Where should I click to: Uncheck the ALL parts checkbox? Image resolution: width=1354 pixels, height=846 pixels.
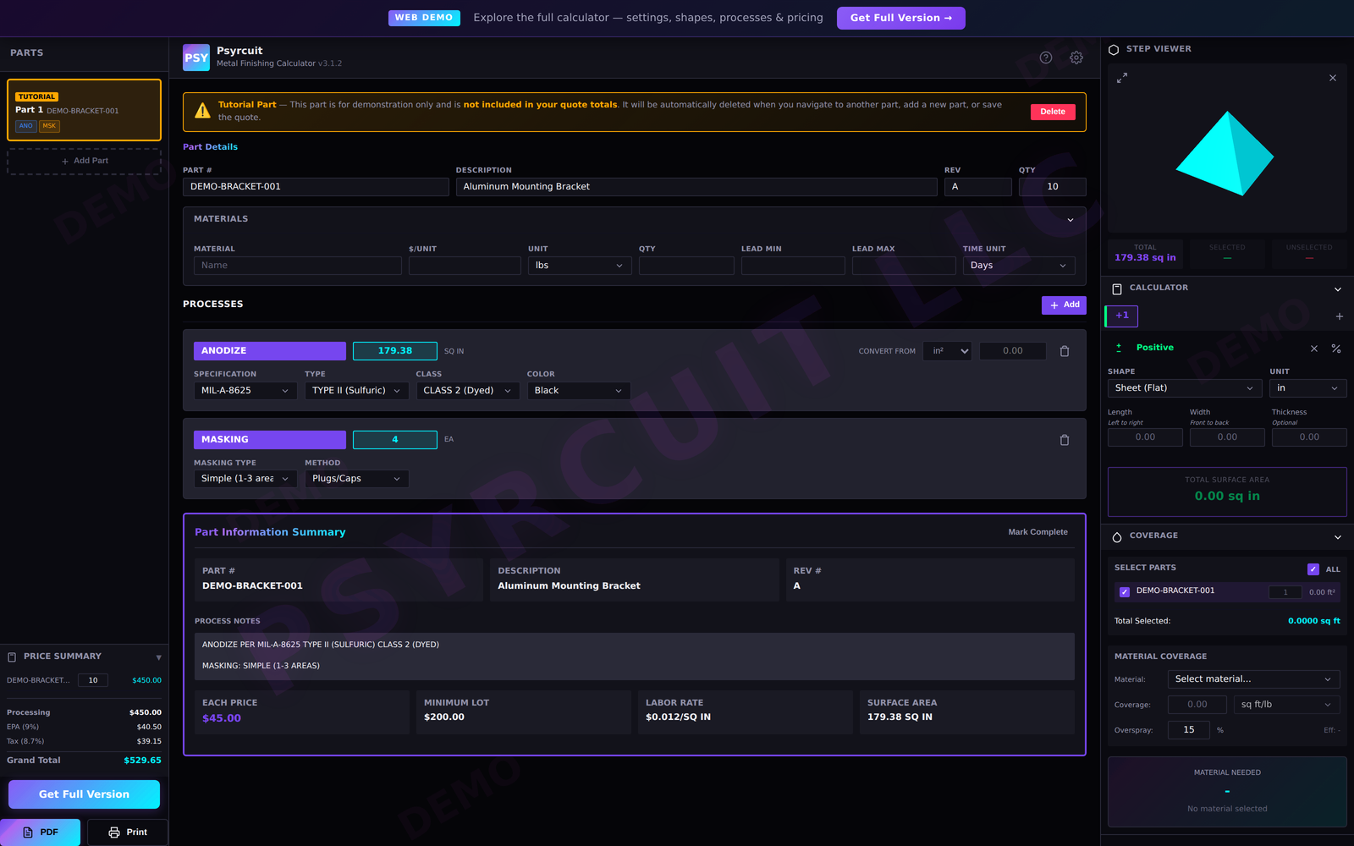tap(1313, 569)
